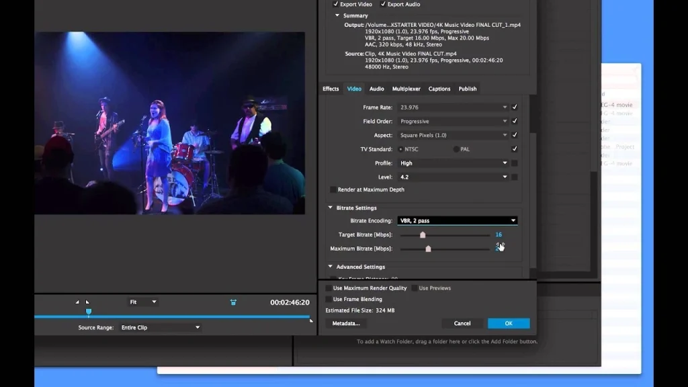Open the Bitrate Encoding dropdown
This screenshot has width=688, height=387.
pos(457,220)
